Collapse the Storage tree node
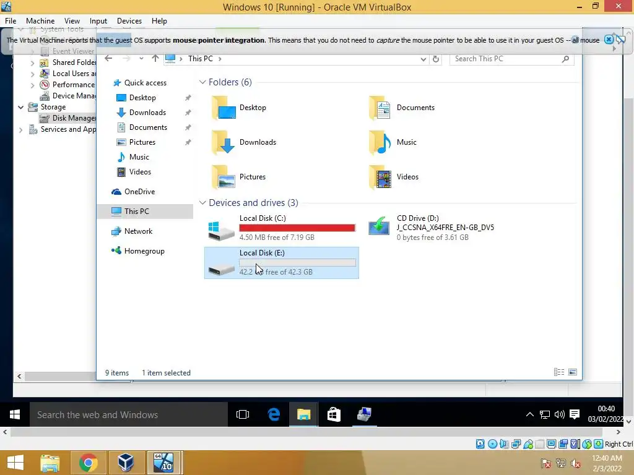634x475 pixels. pyautogui.click(x=20, y=107)
